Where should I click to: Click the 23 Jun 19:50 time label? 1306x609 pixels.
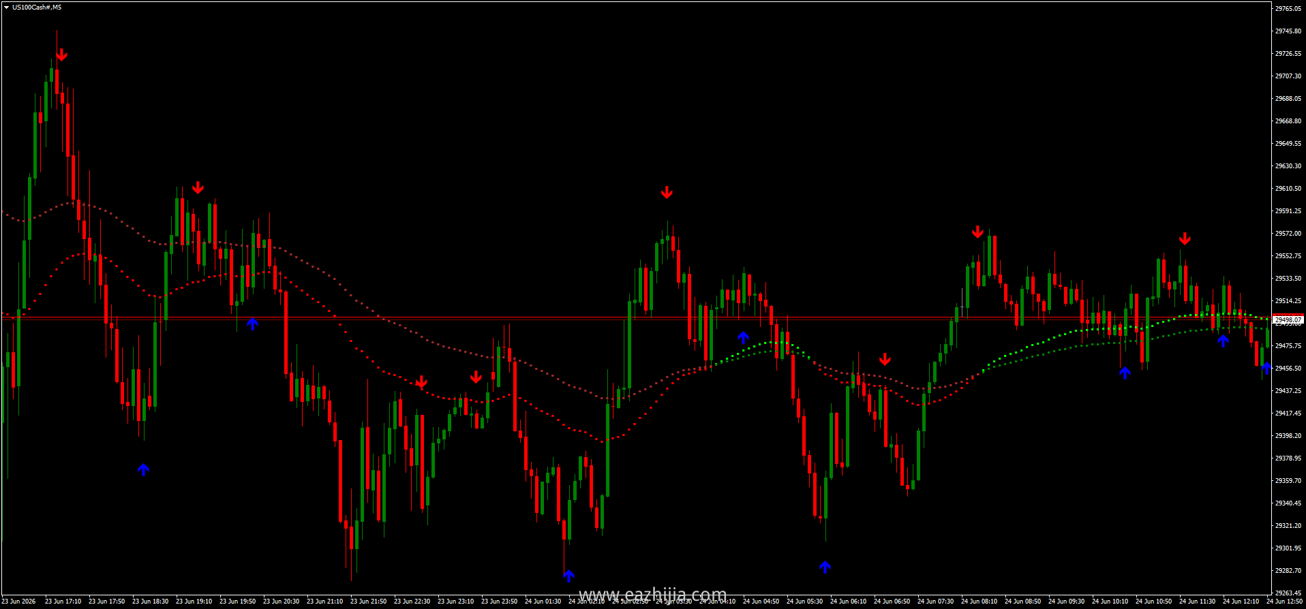point(237,601)
